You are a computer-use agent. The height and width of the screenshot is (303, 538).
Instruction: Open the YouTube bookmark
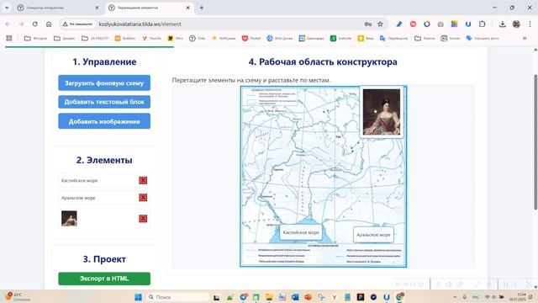click(151, 38)
